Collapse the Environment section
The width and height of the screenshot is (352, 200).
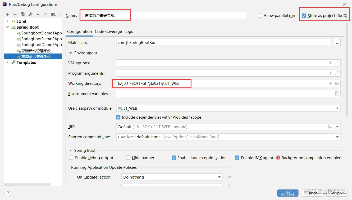tap(71, 53)
